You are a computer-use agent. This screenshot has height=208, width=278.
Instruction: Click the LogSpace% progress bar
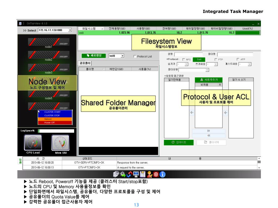pyautogui.click(x=56, y=131)
